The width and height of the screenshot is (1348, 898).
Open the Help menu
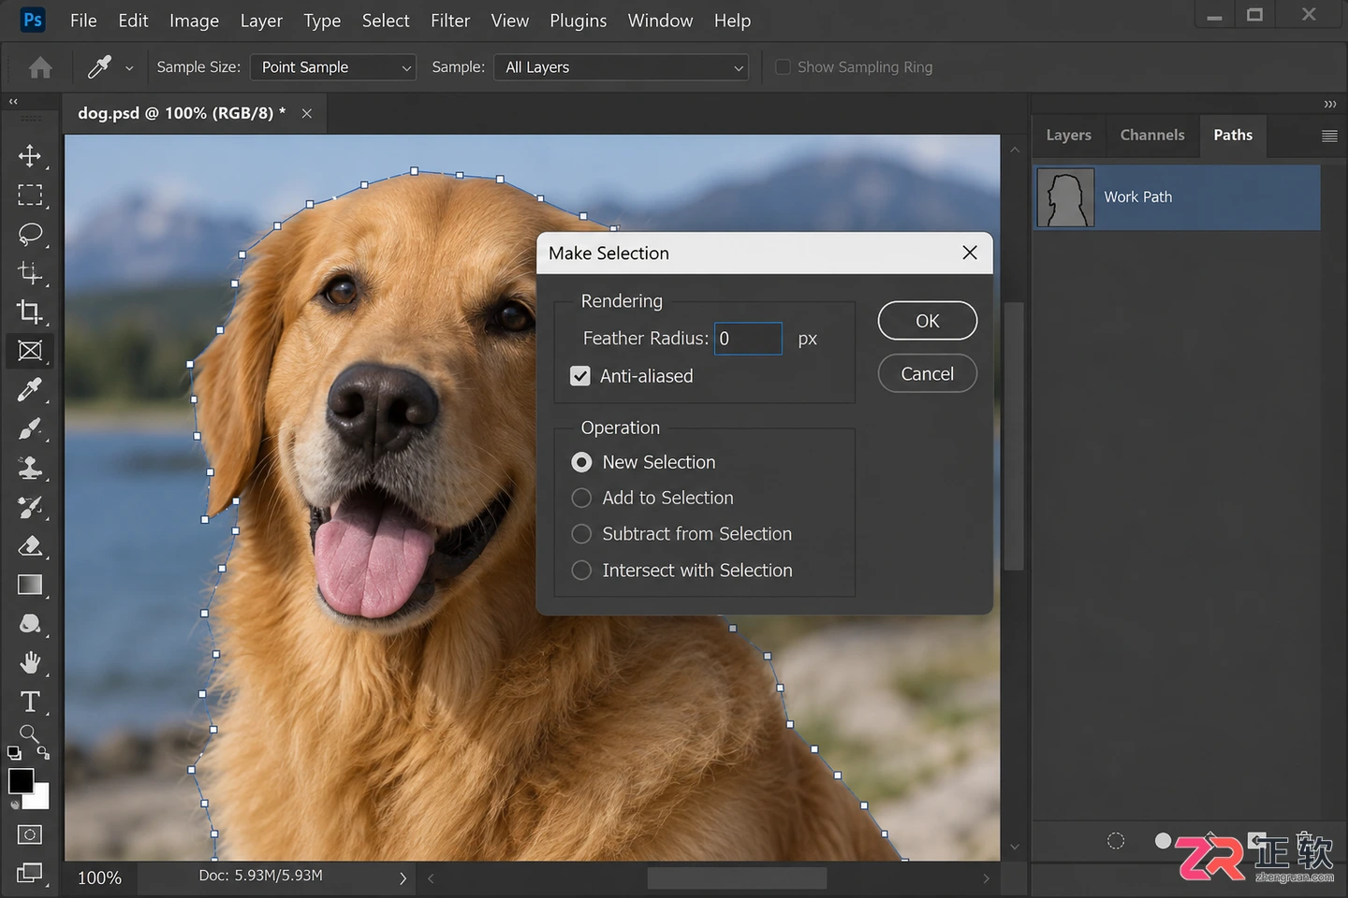732,21
